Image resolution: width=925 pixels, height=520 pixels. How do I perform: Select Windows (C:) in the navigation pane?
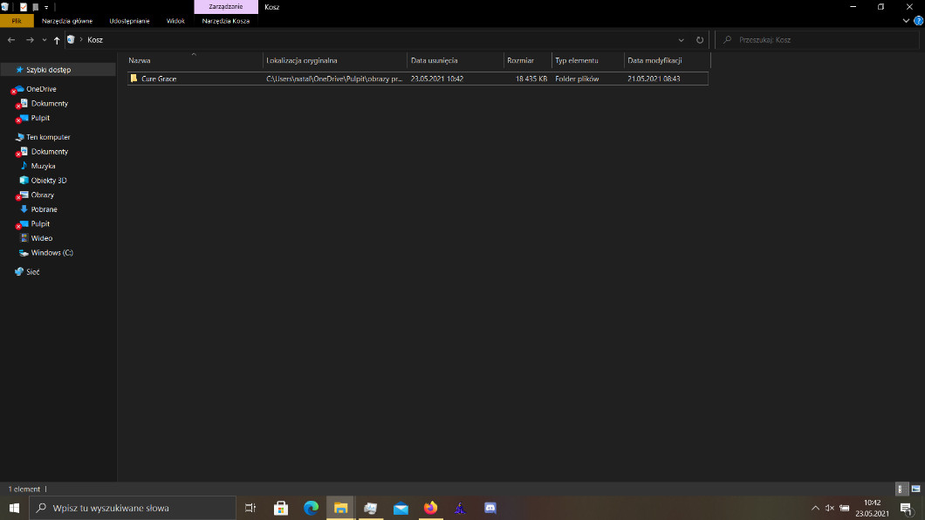tap(51, 253)
